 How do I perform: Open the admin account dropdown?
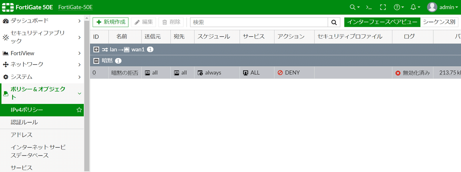click(448, 7)
